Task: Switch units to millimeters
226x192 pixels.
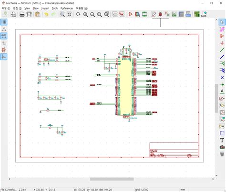Action: coord(4,36)
